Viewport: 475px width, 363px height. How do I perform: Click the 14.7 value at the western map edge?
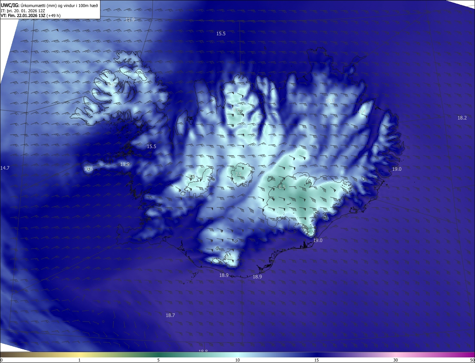pos(5,168)
